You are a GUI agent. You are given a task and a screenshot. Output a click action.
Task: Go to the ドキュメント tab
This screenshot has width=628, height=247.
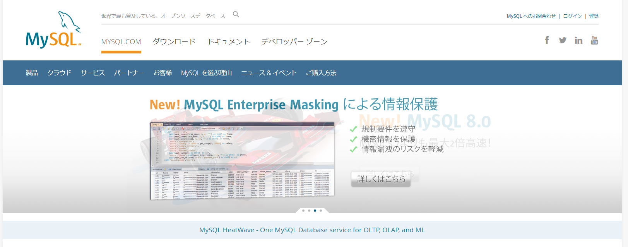[229, 42]
